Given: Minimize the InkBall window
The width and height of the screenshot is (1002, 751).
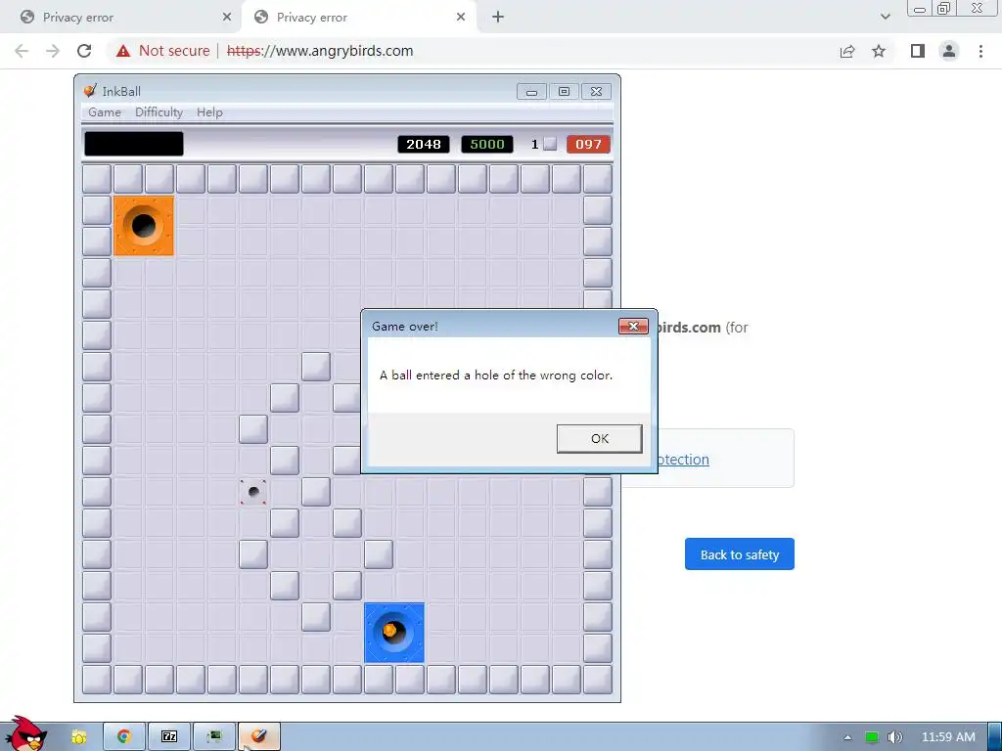Looking at the screenshot, I should [531, 91].
